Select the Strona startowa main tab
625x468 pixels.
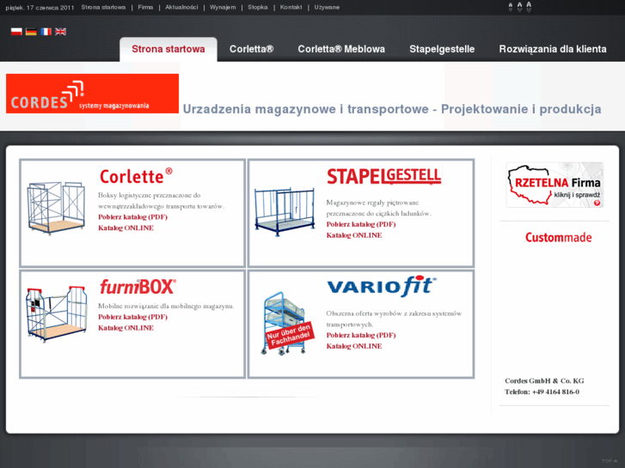169,49
